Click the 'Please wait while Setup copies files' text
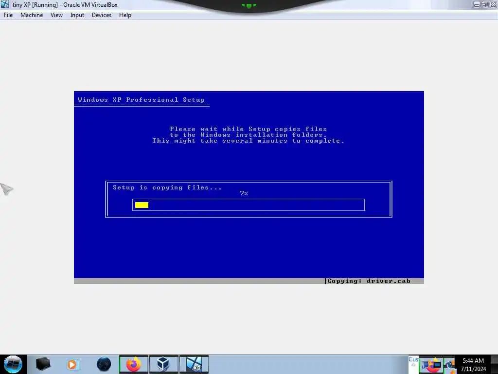Image resolution: width=498 pixels, height=374 pixels. 249,129
